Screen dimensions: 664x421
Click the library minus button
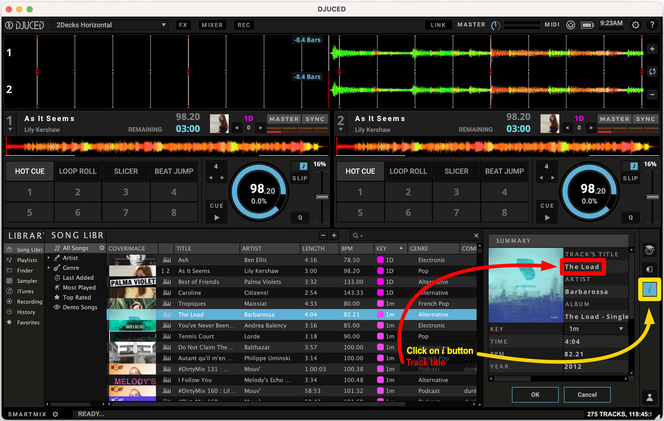coord(323,236)
